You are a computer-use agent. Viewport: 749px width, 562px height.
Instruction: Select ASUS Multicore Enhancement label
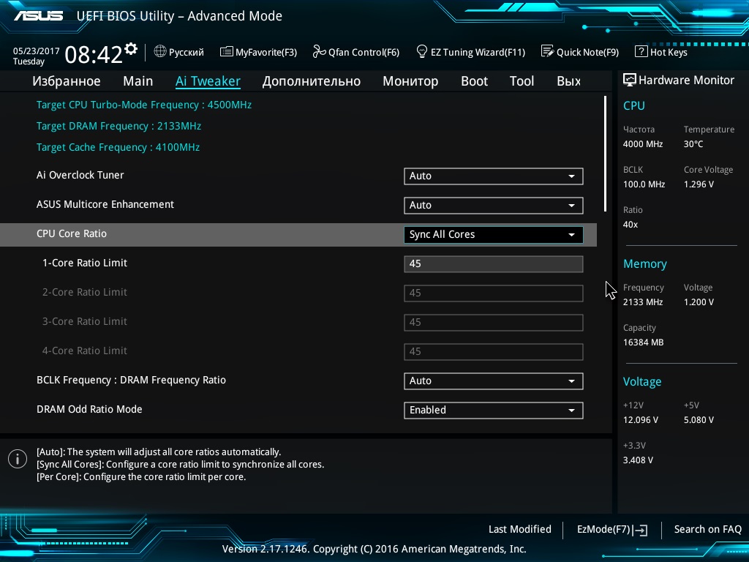coord(105,205)
